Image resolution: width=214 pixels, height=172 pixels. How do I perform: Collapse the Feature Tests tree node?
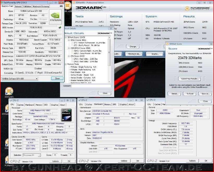pos(66,64)
